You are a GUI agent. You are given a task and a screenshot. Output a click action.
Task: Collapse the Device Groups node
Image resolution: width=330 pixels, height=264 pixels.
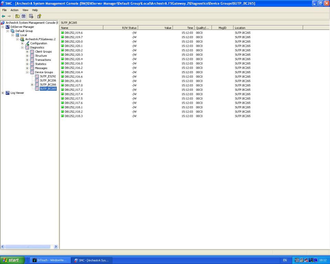coord(27,72)
